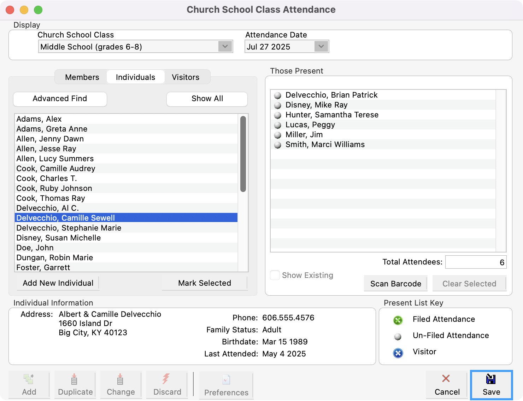Switch to the Visitors tab
Screen dimensions: 523x401
(x=186, y=77)
